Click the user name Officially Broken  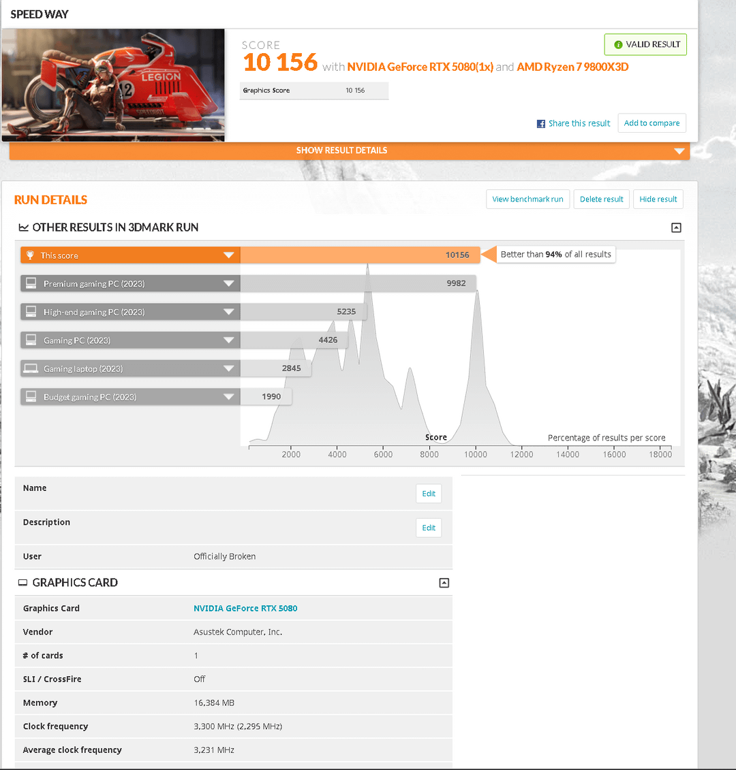coord(225,556)
